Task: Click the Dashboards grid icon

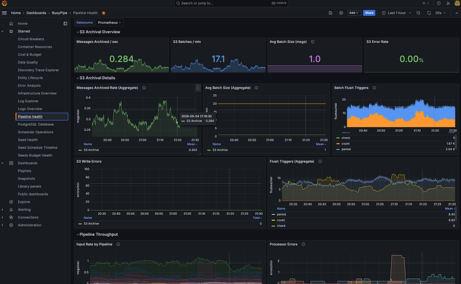Action: coord(11,163)
